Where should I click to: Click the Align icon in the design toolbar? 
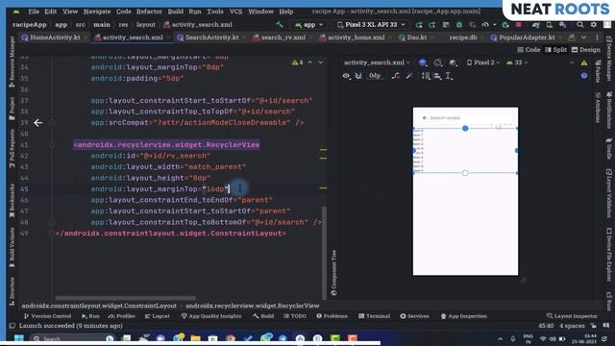tap(438, 76)
